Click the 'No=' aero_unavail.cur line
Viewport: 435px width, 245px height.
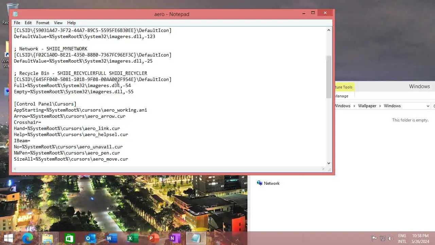68,147
